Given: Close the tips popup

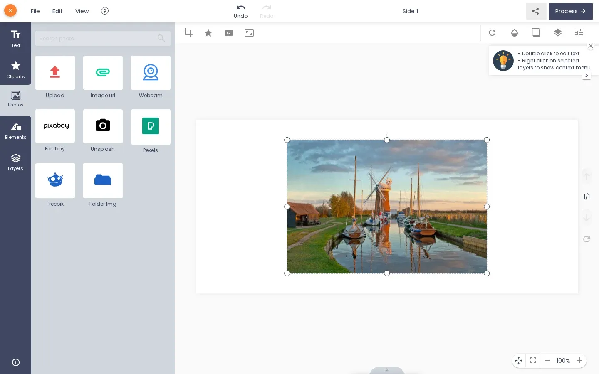Looking at the screenshot, I should (591, 46).
